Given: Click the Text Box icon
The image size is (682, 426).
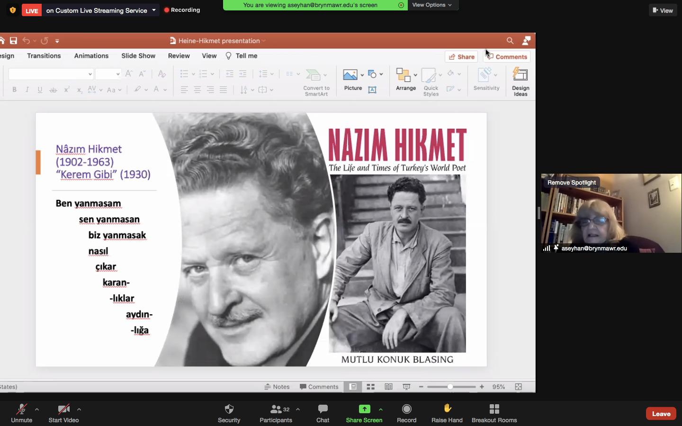Looking at the screenshot, I should coord(372,89).
